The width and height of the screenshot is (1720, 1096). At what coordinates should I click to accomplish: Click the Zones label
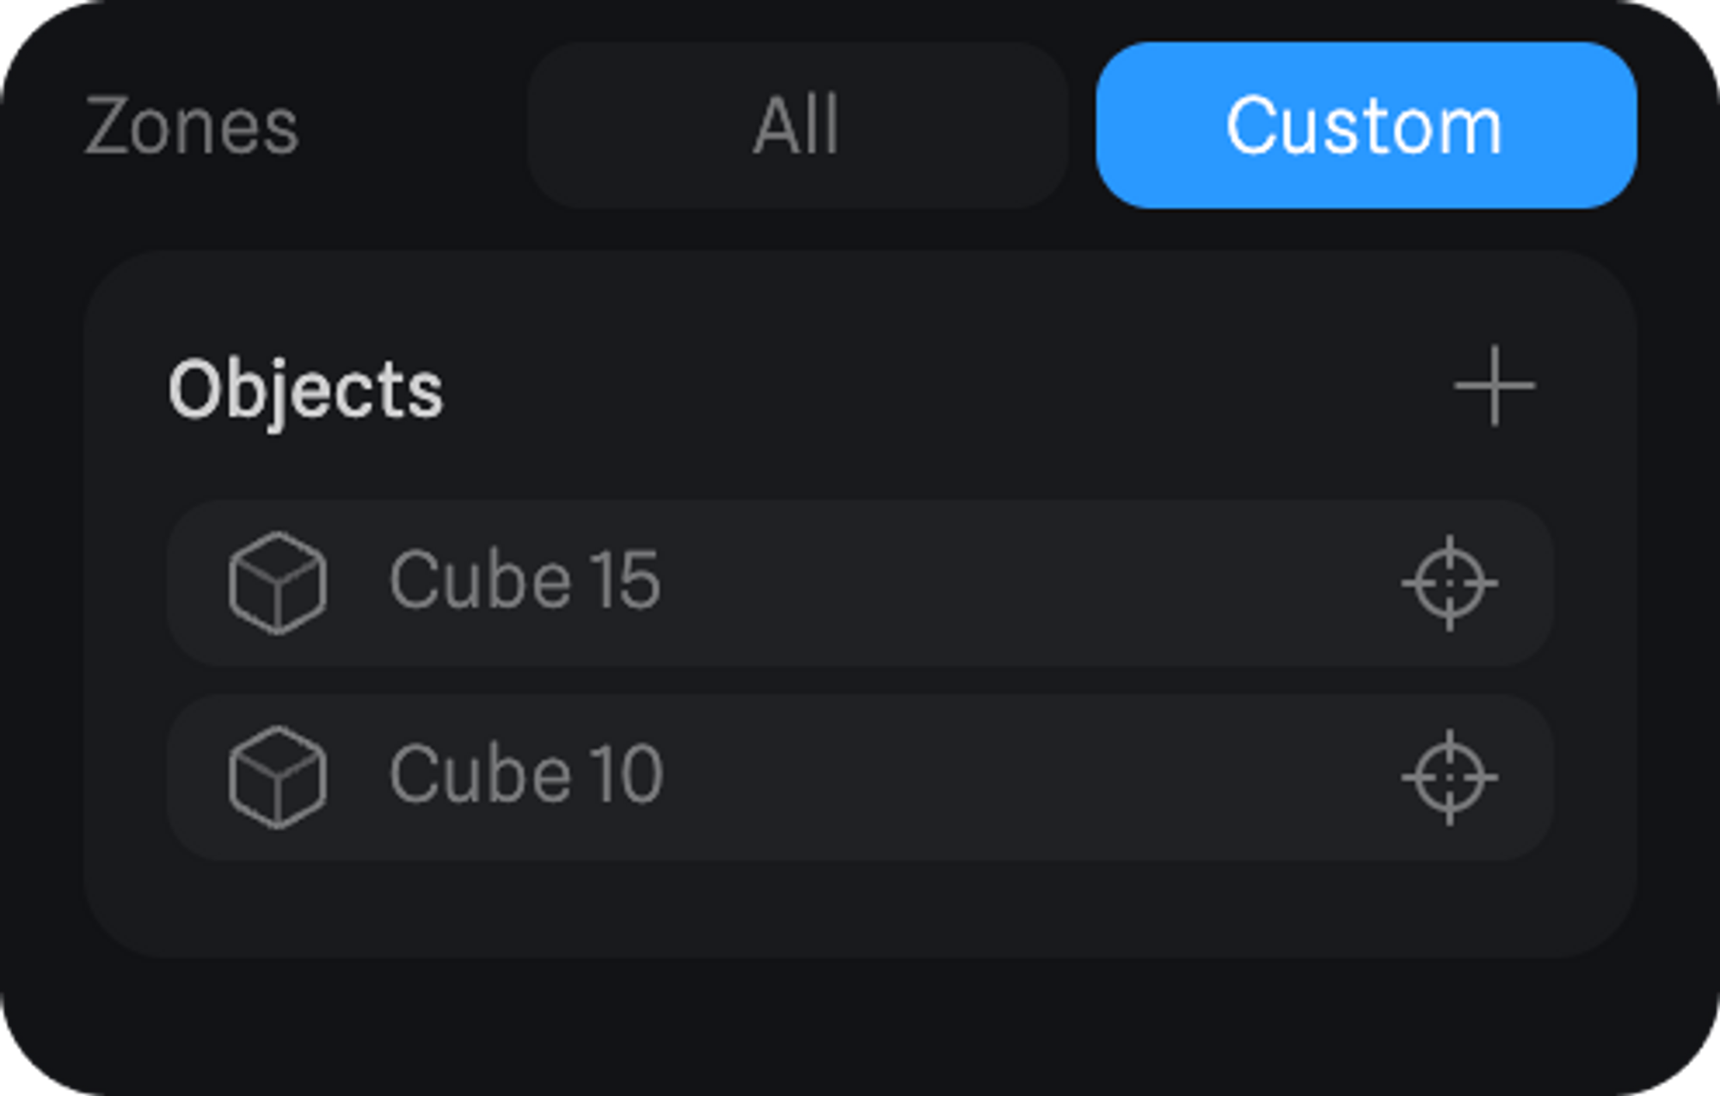[192, 127]
